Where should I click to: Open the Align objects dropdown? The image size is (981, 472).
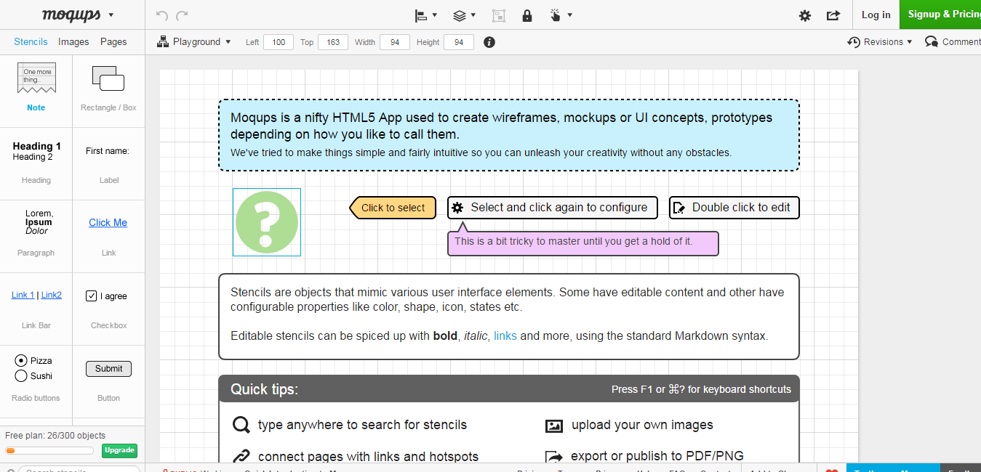point(425,15)
